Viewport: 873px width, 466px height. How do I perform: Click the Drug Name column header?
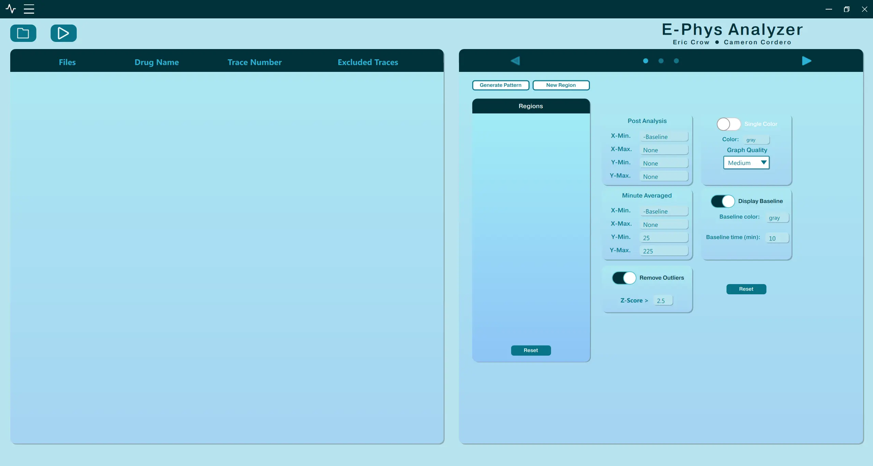[157, 62]
